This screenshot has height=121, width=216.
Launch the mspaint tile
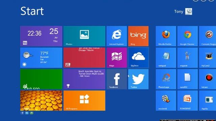point(188,57)
